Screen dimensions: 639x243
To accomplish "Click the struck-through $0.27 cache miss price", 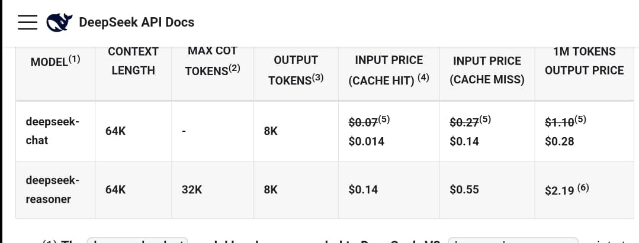I will [464, 122].
